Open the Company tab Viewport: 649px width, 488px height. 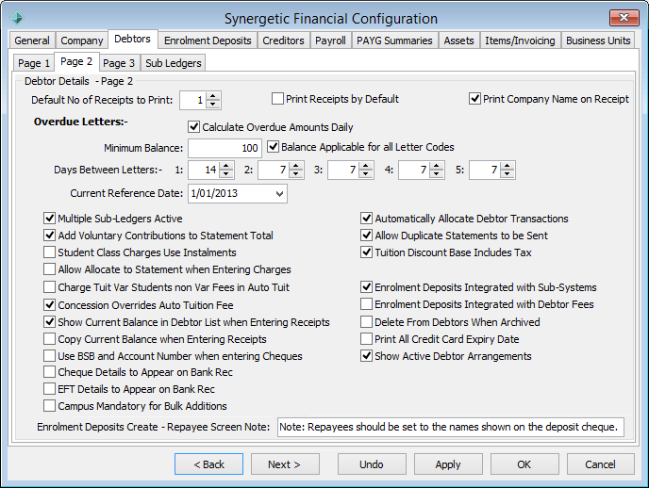click(81, 41)
